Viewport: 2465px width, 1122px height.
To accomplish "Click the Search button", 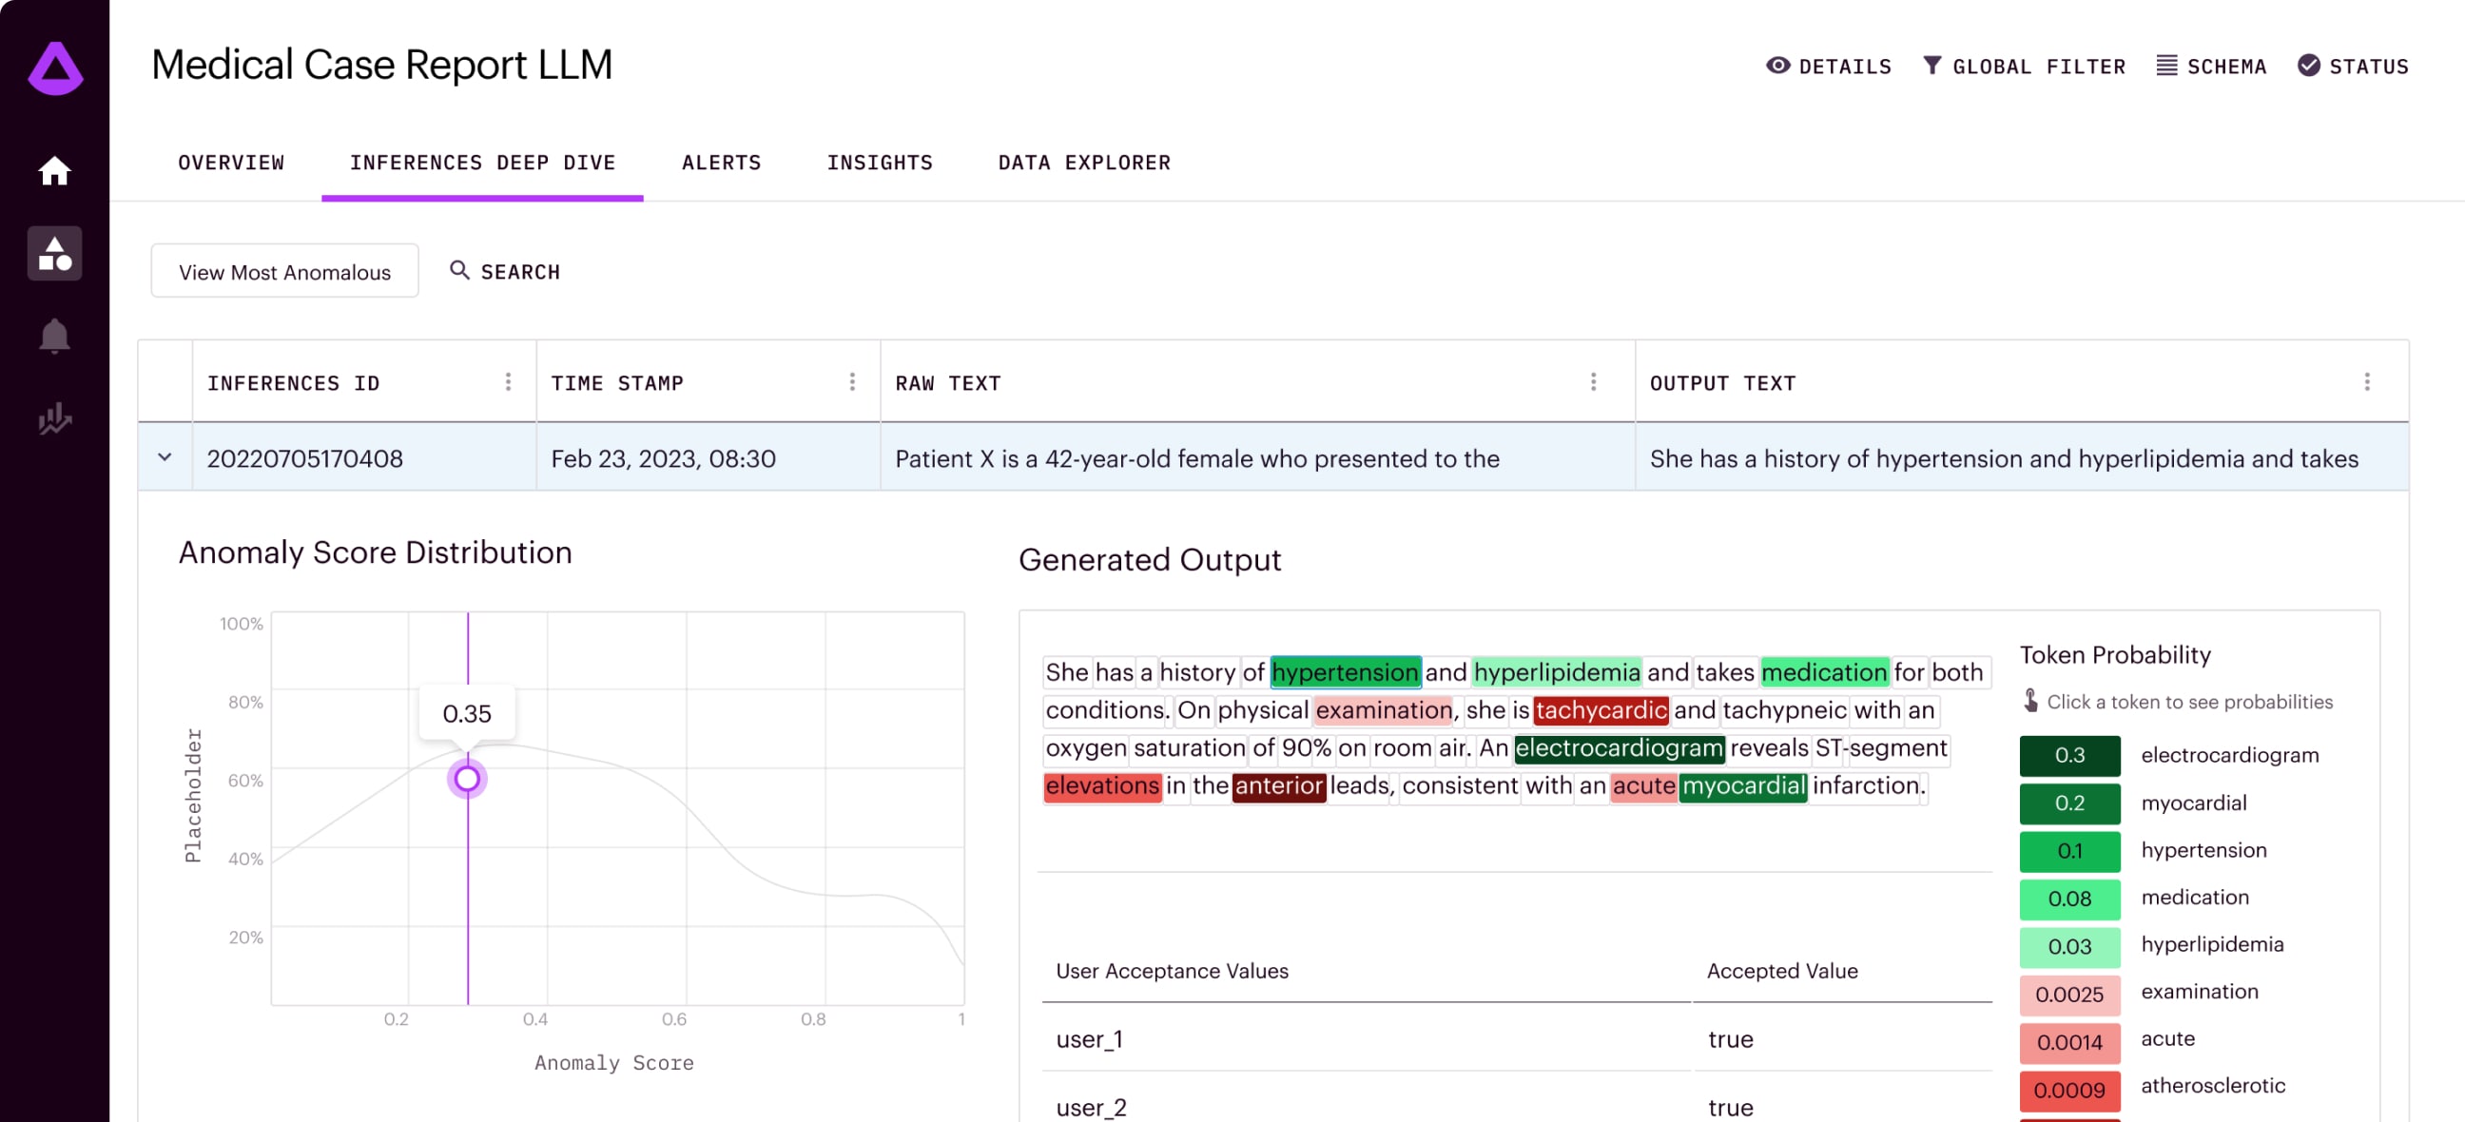I will click(505, 272).
